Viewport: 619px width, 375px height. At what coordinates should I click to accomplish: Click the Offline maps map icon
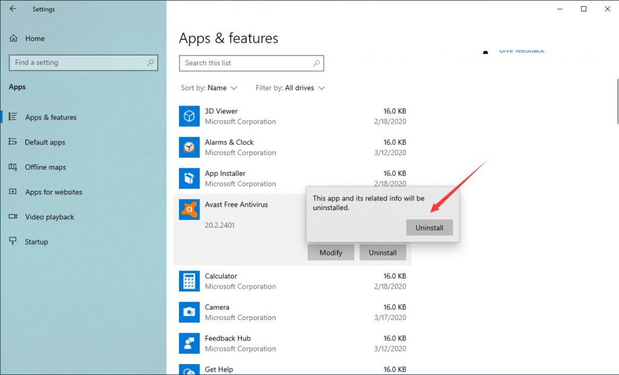tap(13, 167)
